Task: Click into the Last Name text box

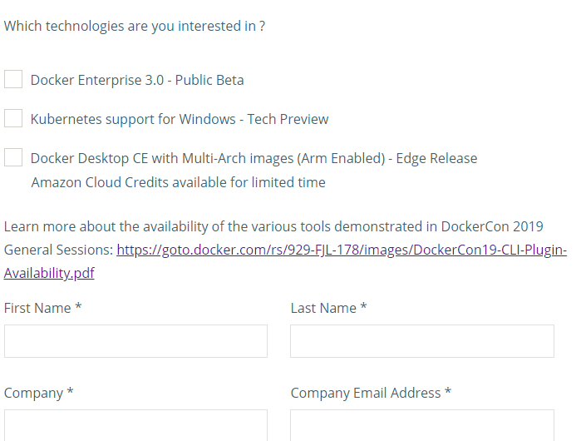Action: point(421,341)
